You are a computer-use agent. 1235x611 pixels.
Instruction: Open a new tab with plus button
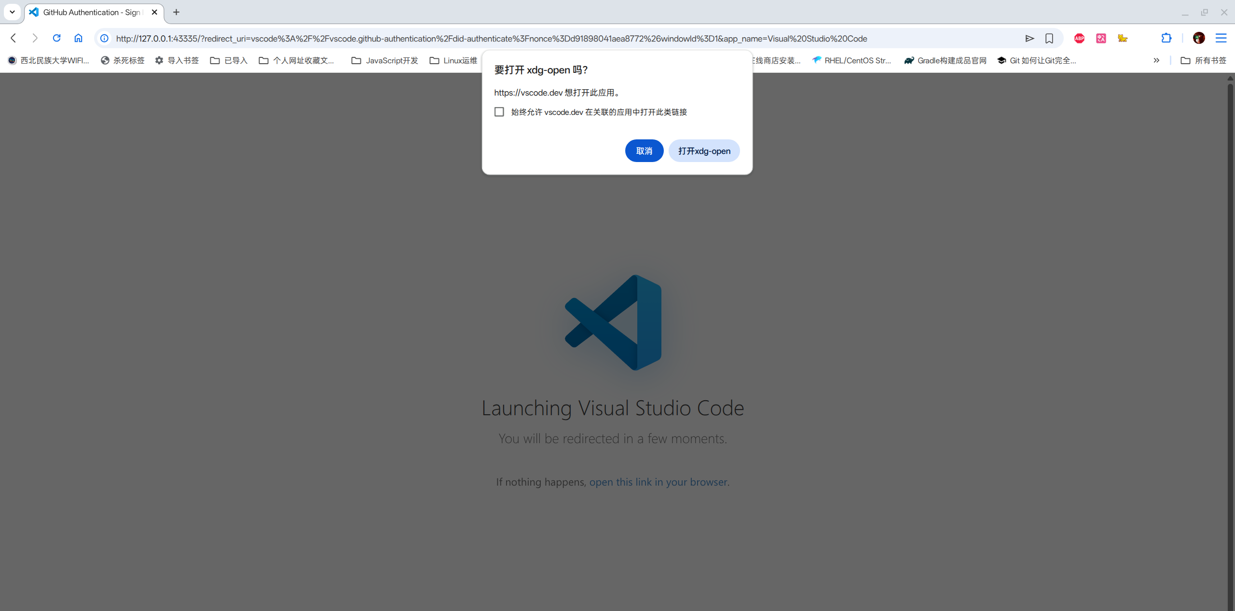point(177,12)
